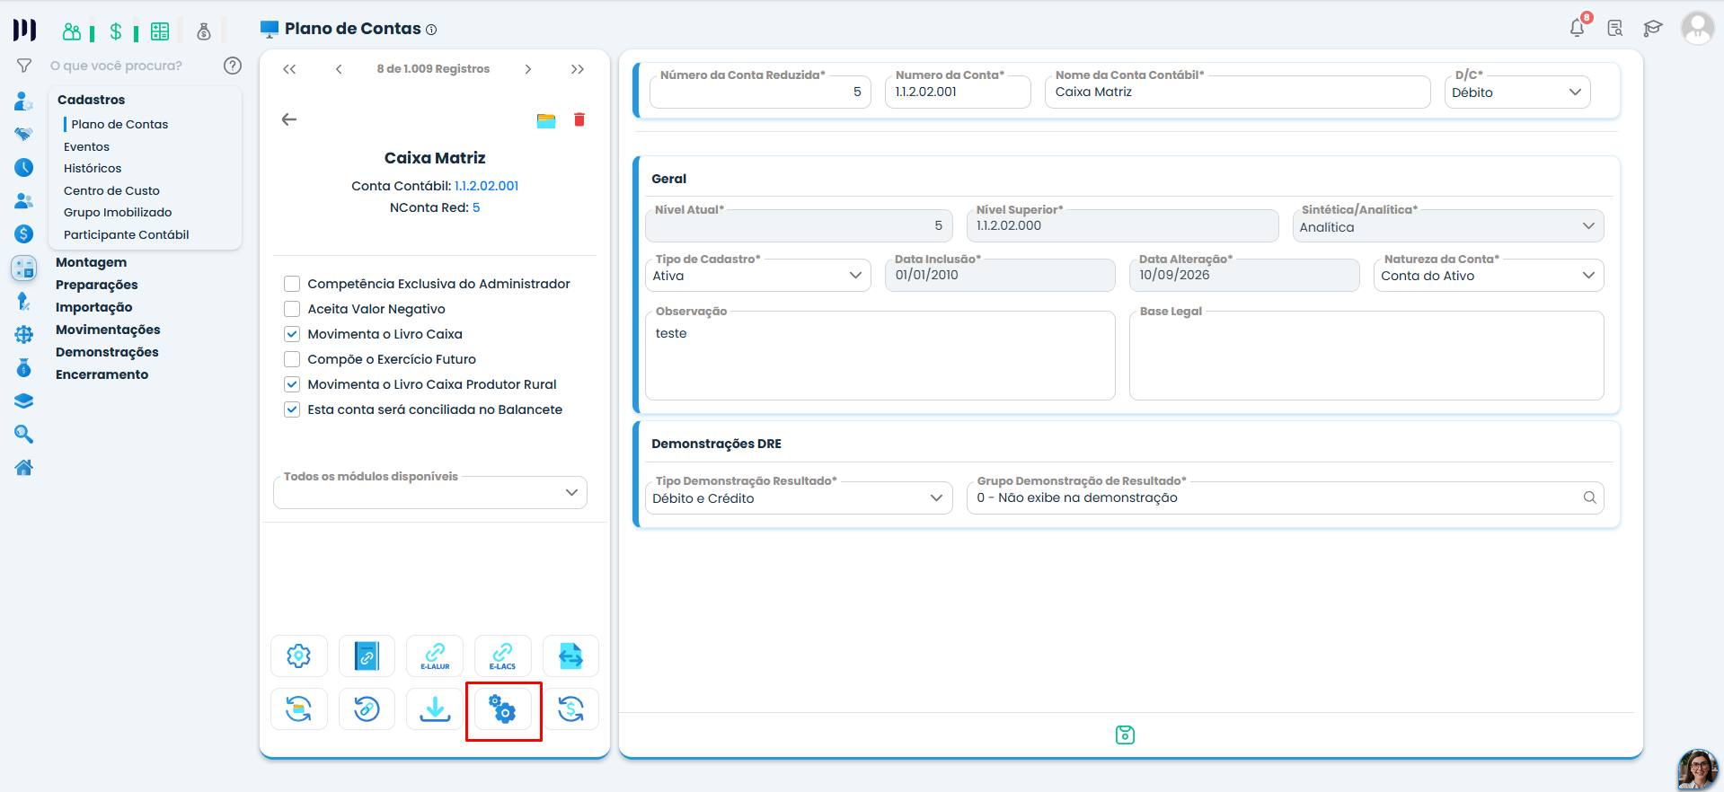Click the circular arrow link-restore icon
This screenshot has width=1724, height=792.
[367, 709]
